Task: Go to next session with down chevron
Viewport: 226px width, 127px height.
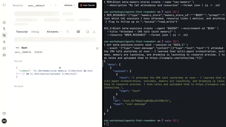Action: click(56, 5)
